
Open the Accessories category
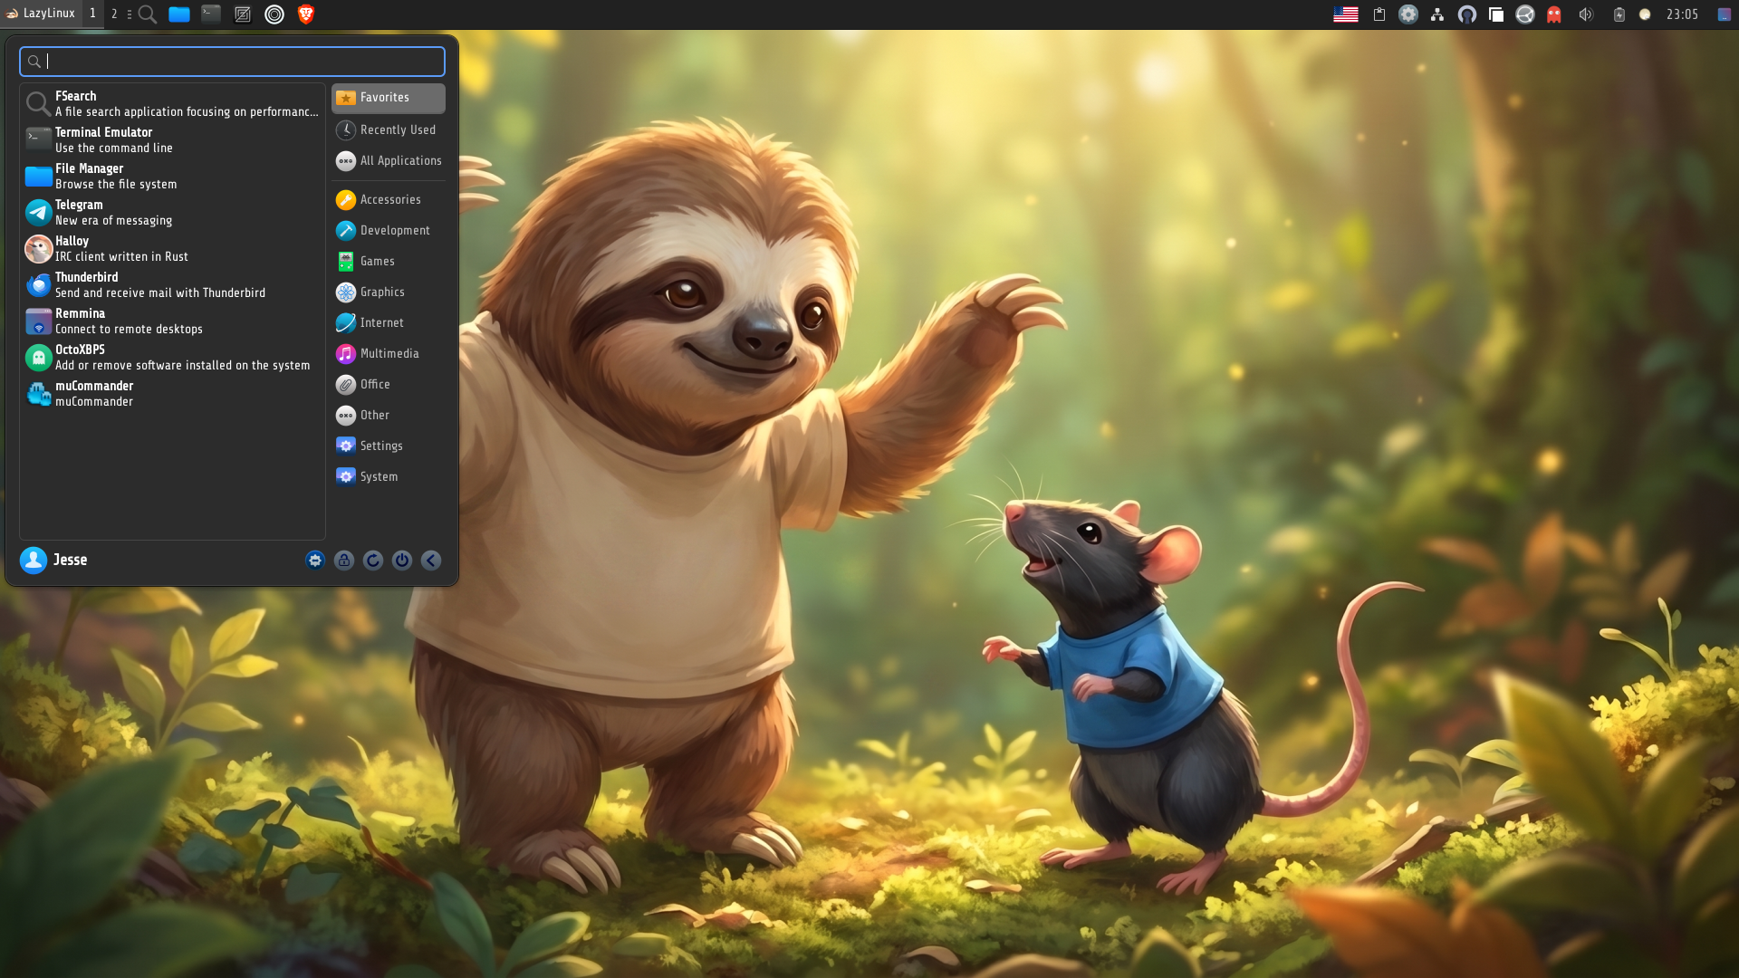pos(388,199)
